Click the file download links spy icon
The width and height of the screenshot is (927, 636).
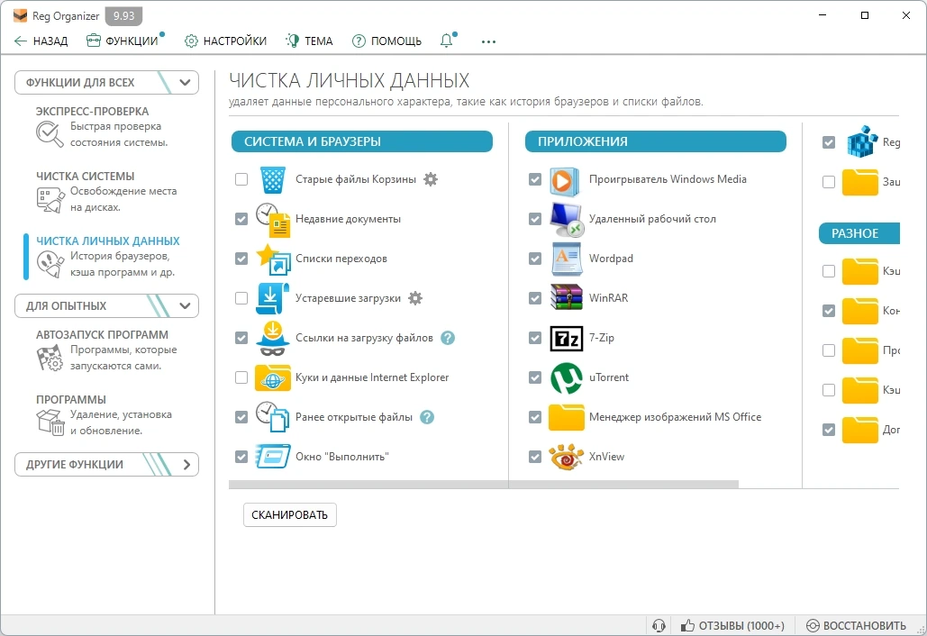[273, 338]
